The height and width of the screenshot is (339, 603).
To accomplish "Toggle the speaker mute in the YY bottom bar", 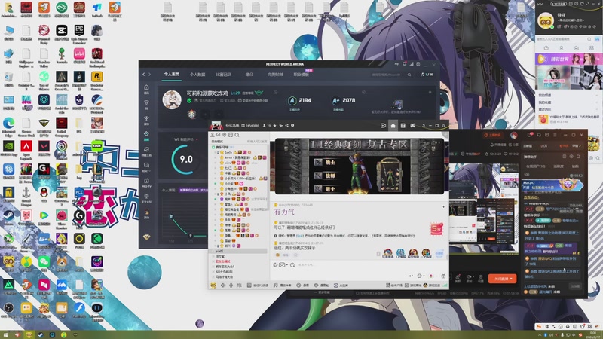I will click(223, 286).
